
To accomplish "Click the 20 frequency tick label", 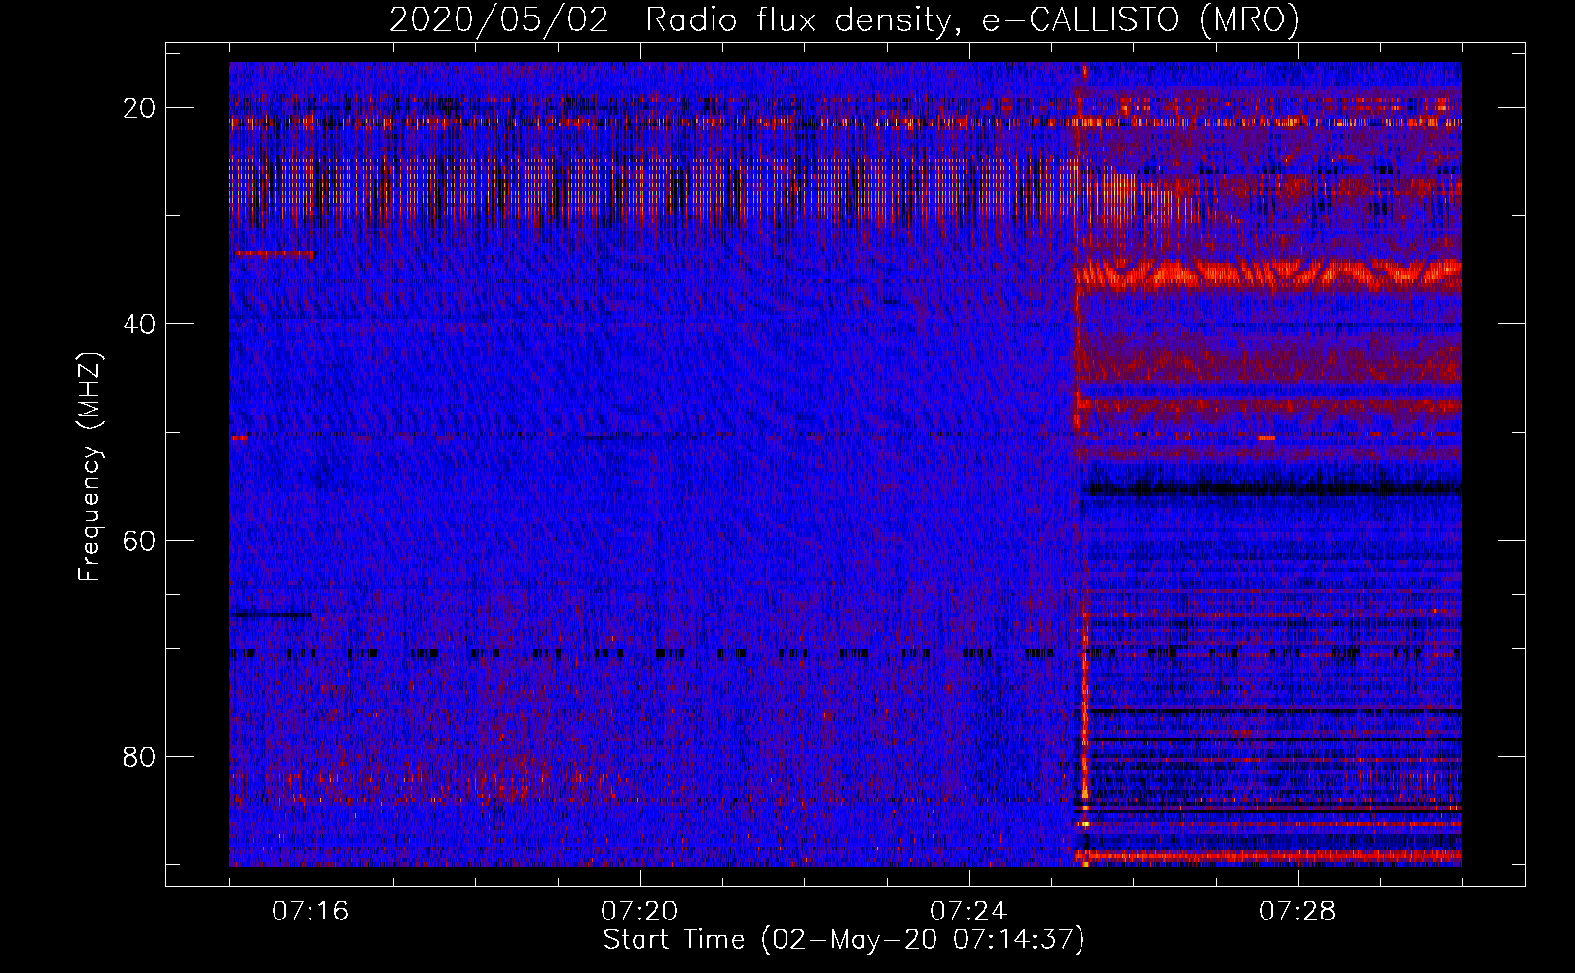I will [139, 108].
